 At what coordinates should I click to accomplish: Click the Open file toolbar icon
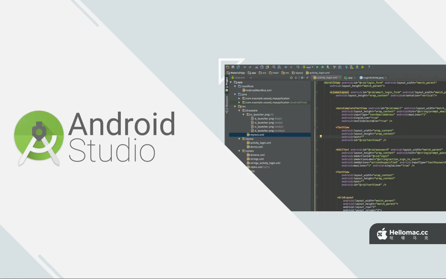(x=228, y=67)
